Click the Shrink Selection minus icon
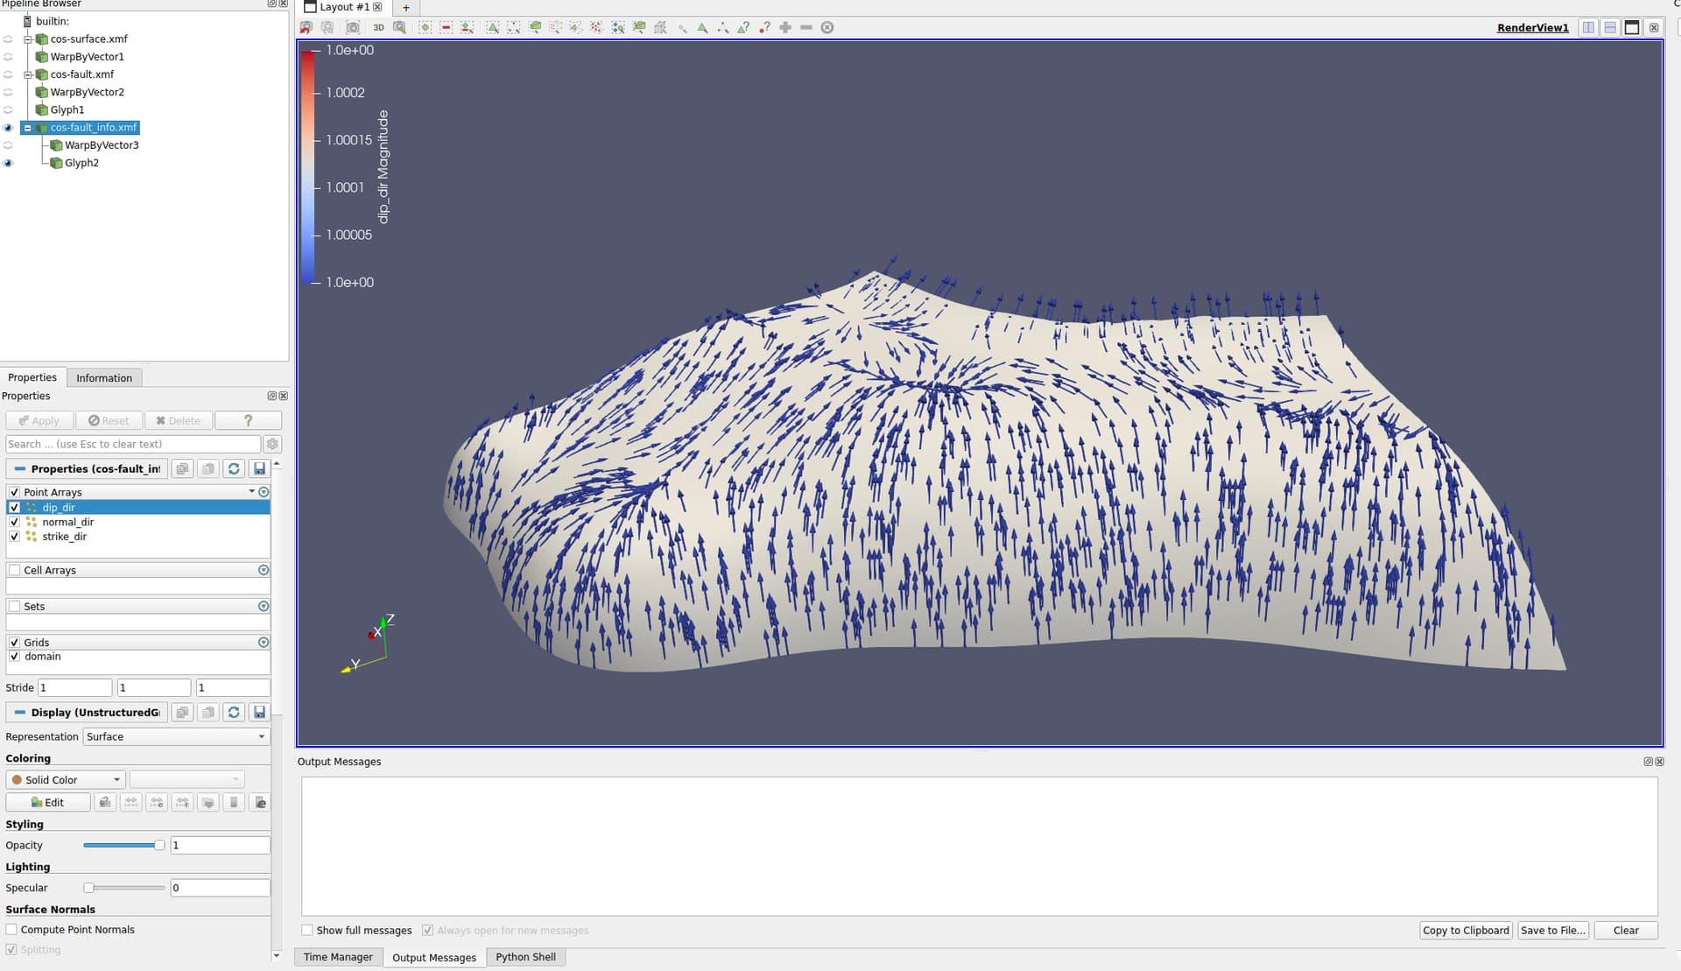 point(806,28)
